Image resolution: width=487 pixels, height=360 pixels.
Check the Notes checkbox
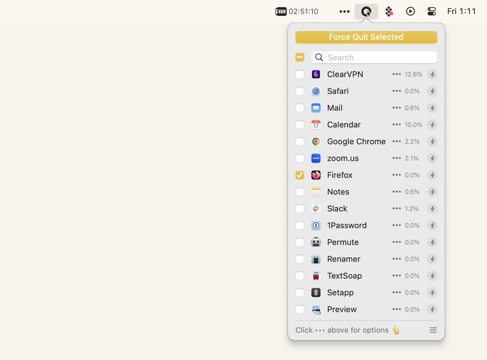coord(300,192)
